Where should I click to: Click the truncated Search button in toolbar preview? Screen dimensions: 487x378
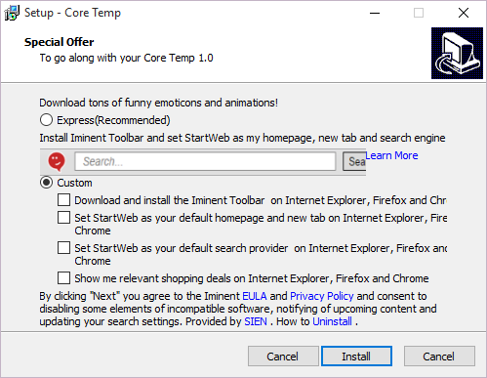[x=354, y=161]
